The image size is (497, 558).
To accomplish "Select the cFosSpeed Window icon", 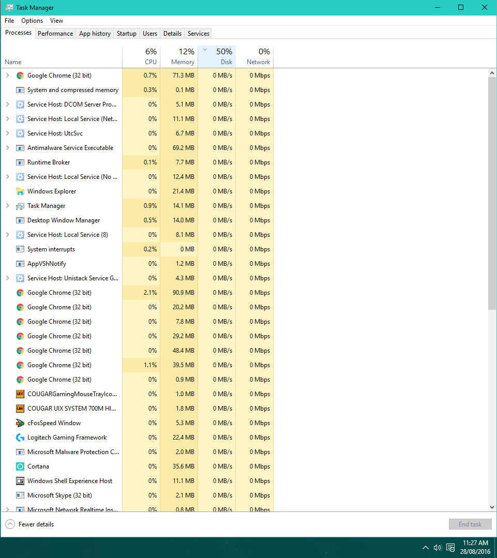I will click(20, 423).
